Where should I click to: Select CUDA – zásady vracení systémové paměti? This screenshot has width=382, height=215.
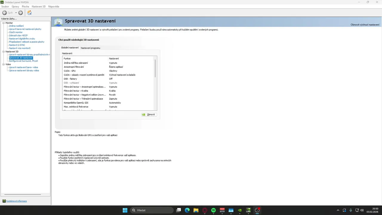108,75
